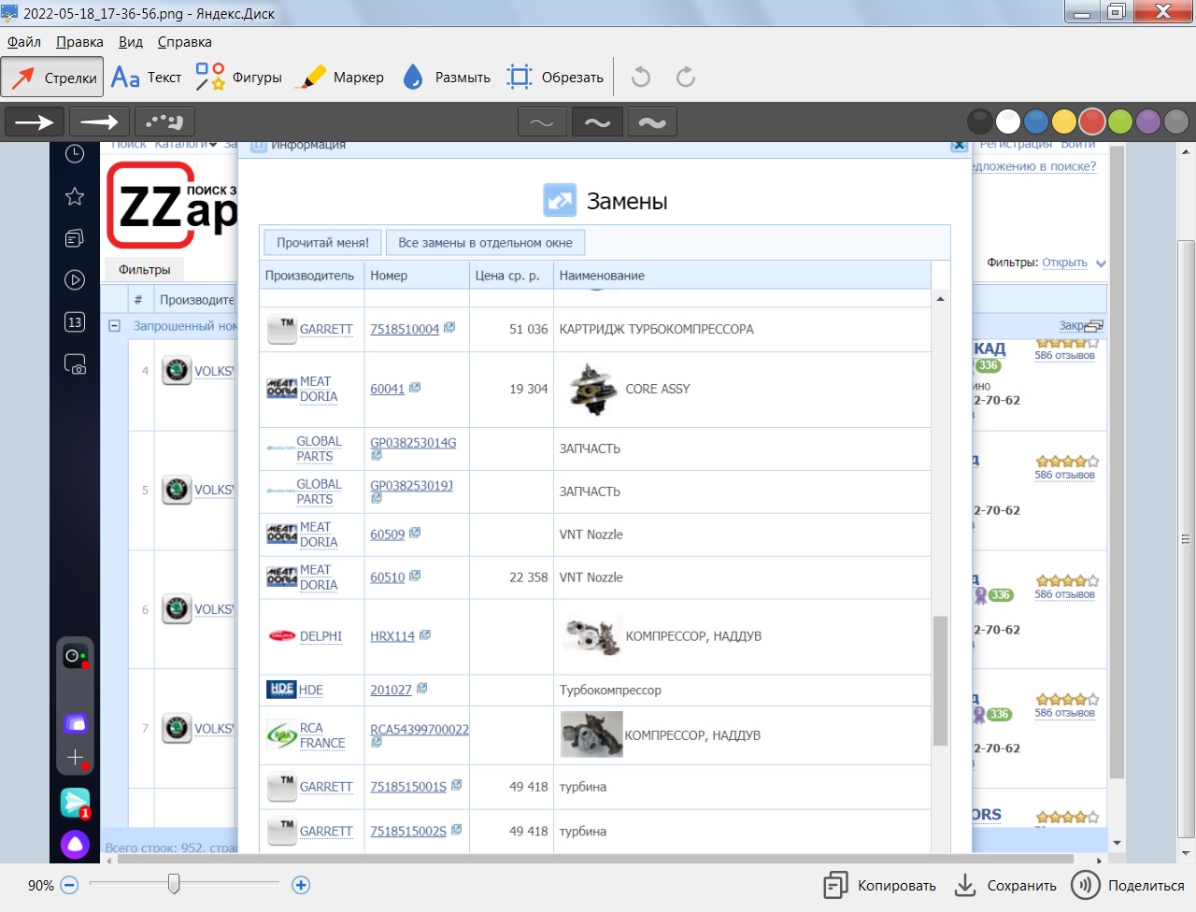Image resolution: width=1196 pixels, height=912 pixels.
Task: Open GARRETT part 7518515001S link
Action: click(x=408, y=787)
